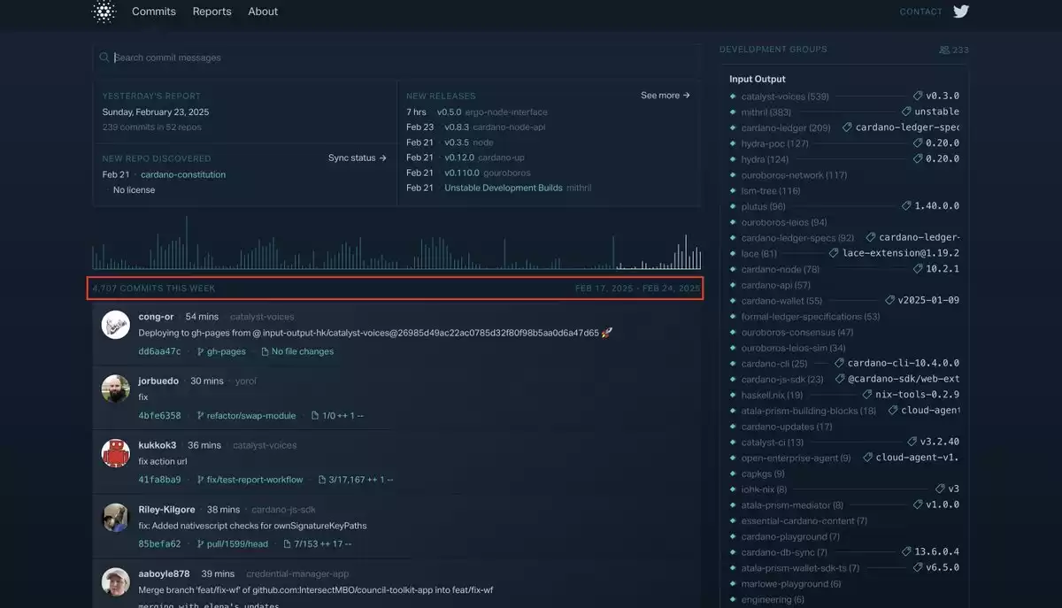This screenshot has width=1062, height=608.
Task: Click the diamond bullet beside catalyst-voices (539)
Action: [733, 96]
